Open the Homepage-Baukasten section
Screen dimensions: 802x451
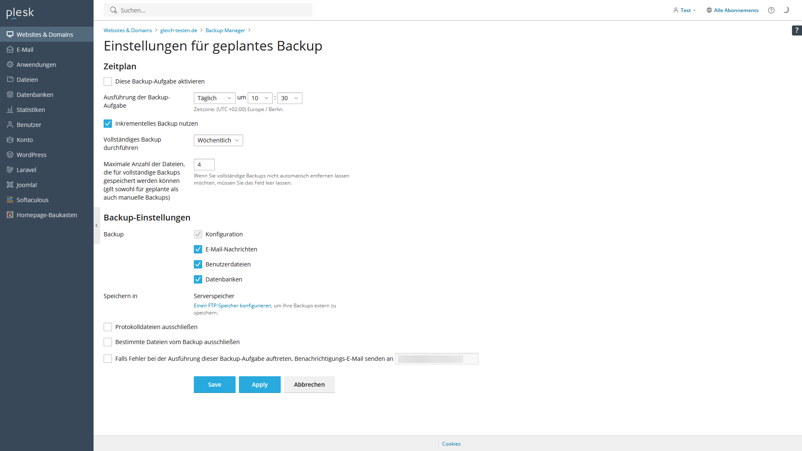click(46, 215)
